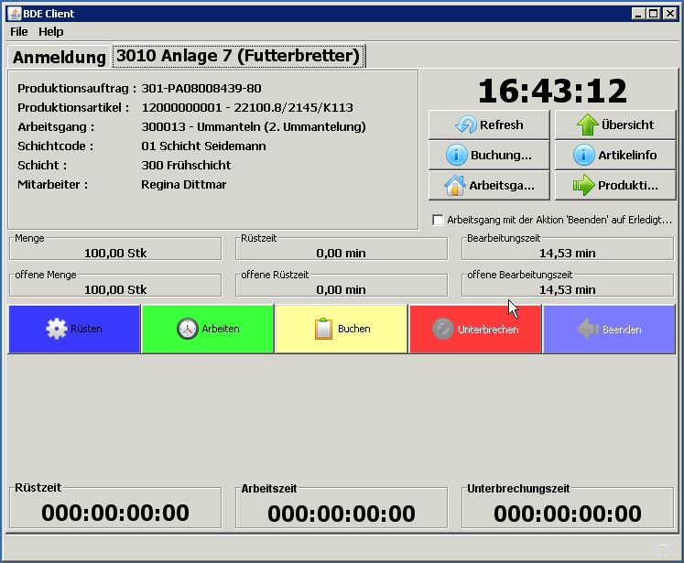The image size is (684, 563).
Task: Click the blue info icon beside Artikelinfo
Action: point(583,155)
